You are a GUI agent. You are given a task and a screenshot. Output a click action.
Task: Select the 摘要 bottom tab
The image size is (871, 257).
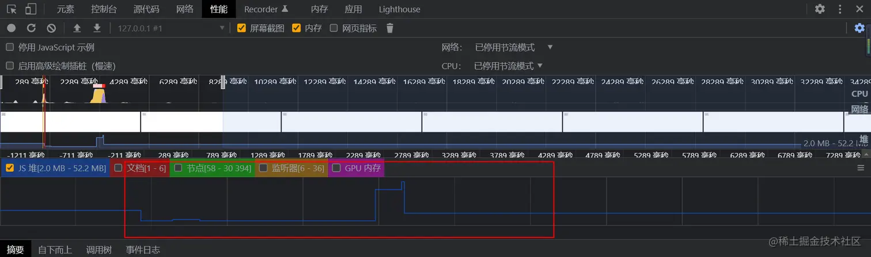[15, 250]
